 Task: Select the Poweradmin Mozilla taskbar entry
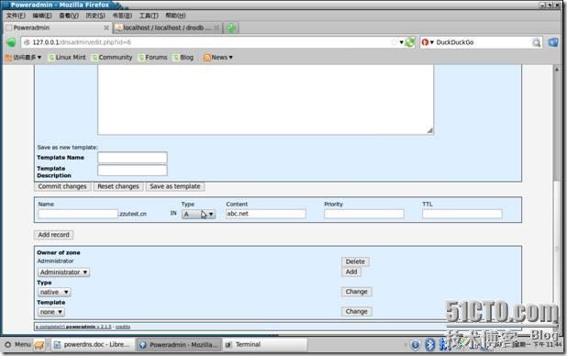click(x=179, y=345)
